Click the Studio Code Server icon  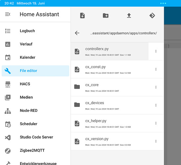[x=8, y=138]
